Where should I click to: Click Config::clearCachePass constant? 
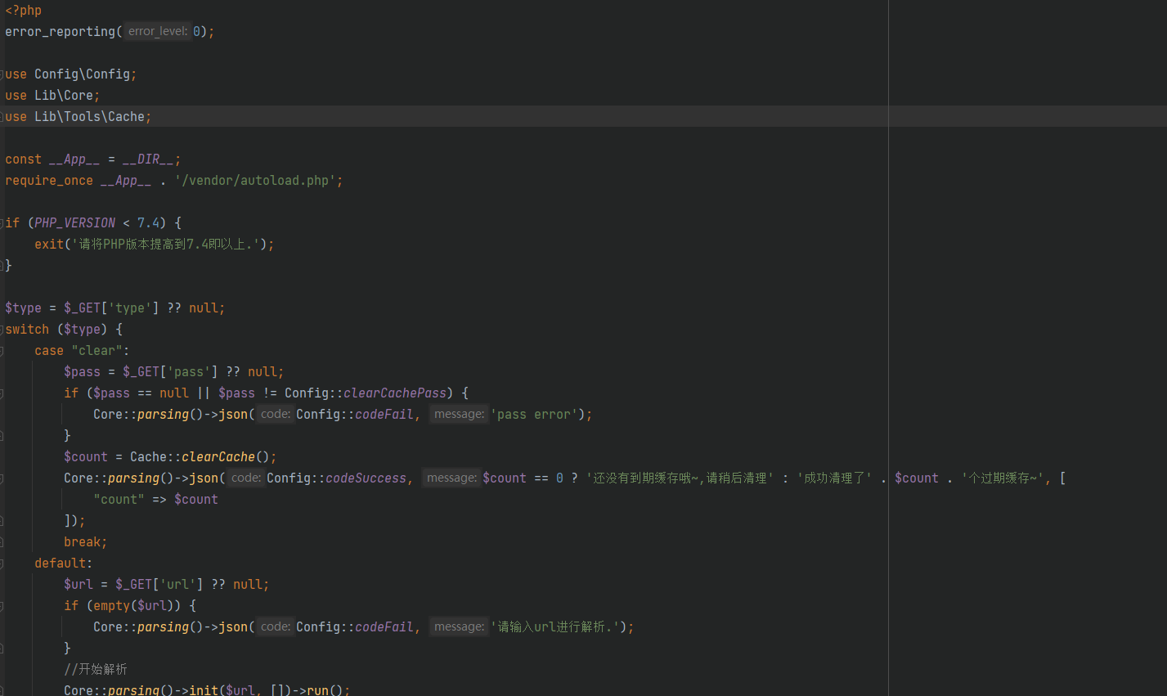point(366,393)
